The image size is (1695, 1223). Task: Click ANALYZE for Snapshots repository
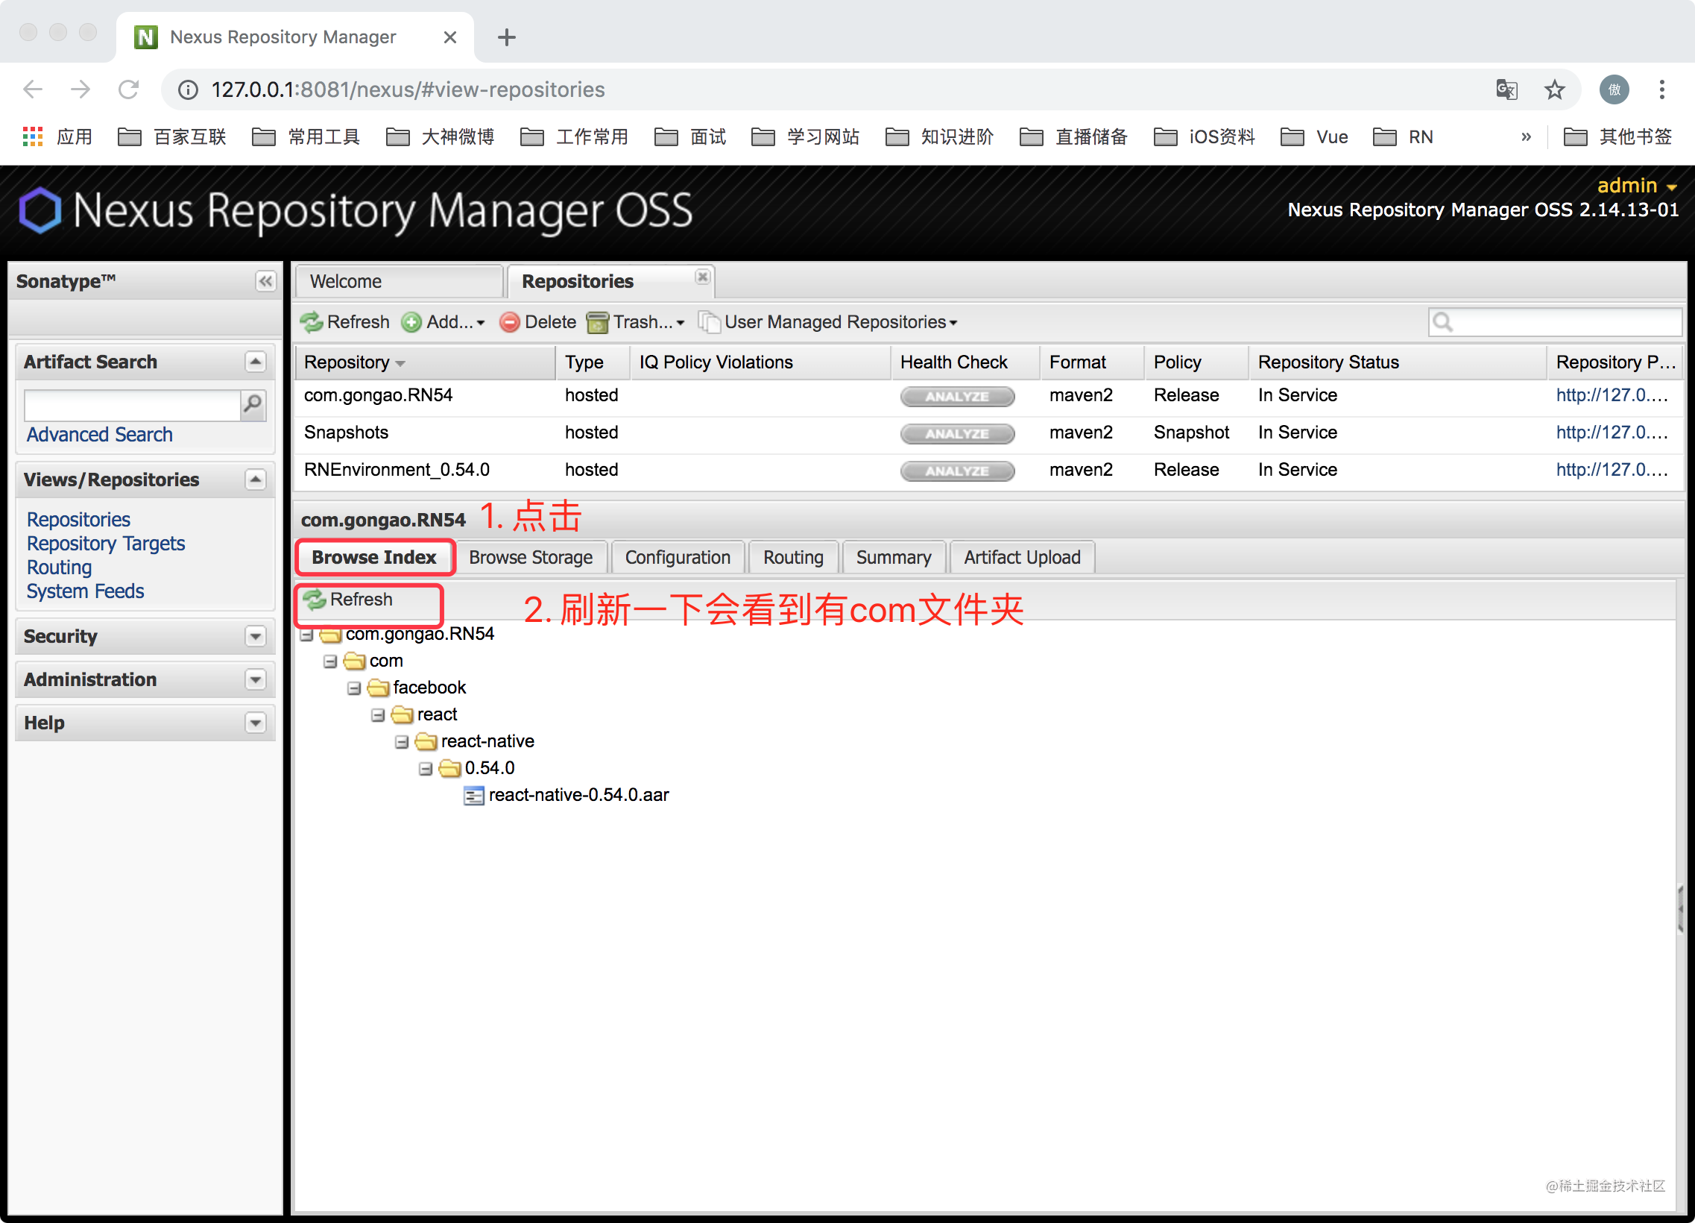[x=957, y=433]
